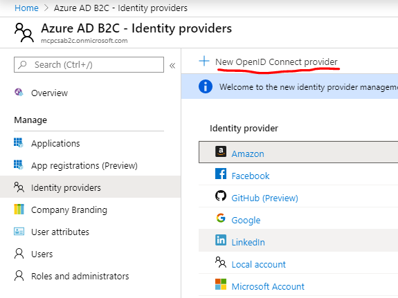
Task: Click New OpenID Connect provider
Action: (276, 62)
